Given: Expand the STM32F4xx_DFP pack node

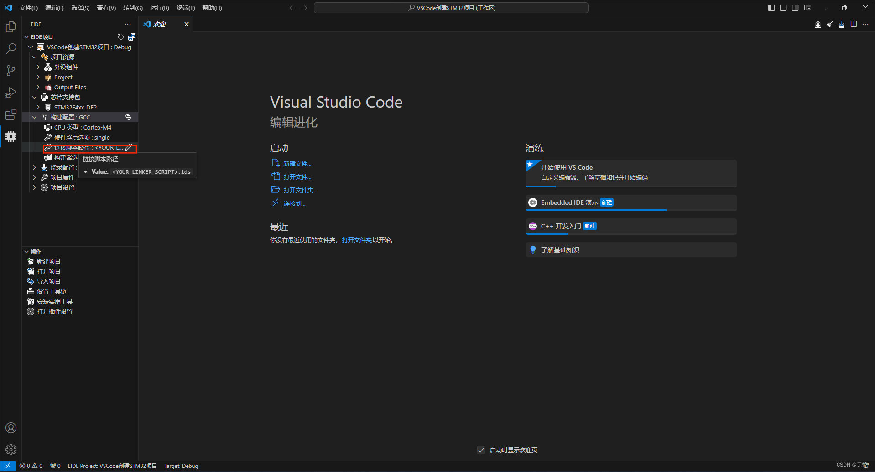Looking at the screenshot, I should point(38,107).
